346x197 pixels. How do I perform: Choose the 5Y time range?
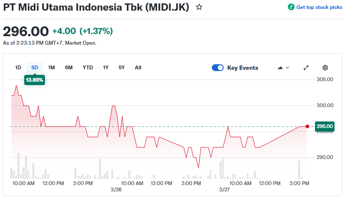[x=122, y=68]
